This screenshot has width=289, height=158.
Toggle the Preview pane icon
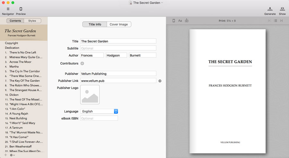point(21,9)
